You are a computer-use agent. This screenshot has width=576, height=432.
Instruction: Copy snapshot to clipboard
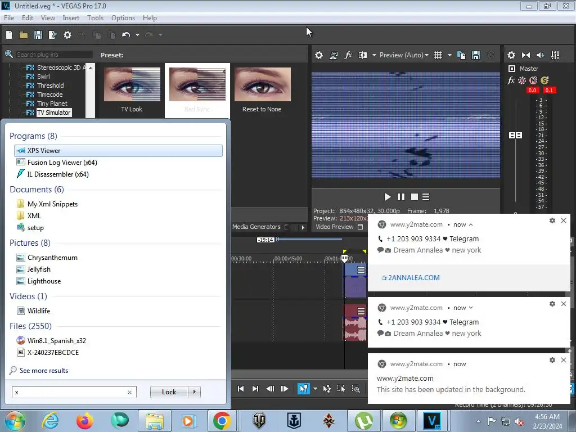click(x=461, y=55)
